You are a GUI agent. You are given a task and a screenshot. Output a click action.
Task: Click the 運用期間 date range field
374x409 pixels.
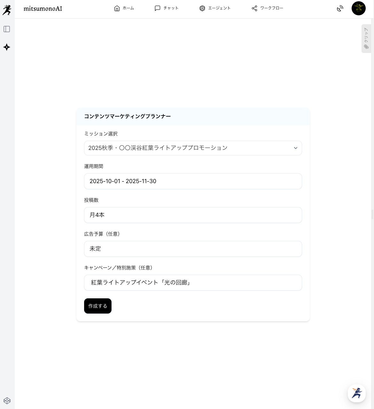coord(193,181)
